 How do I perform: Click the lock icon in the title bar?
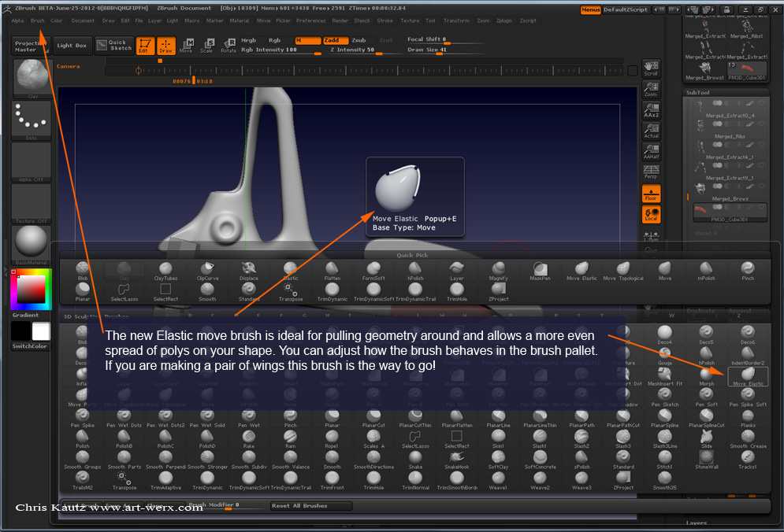pyautogui.click(x=726, y=9)
